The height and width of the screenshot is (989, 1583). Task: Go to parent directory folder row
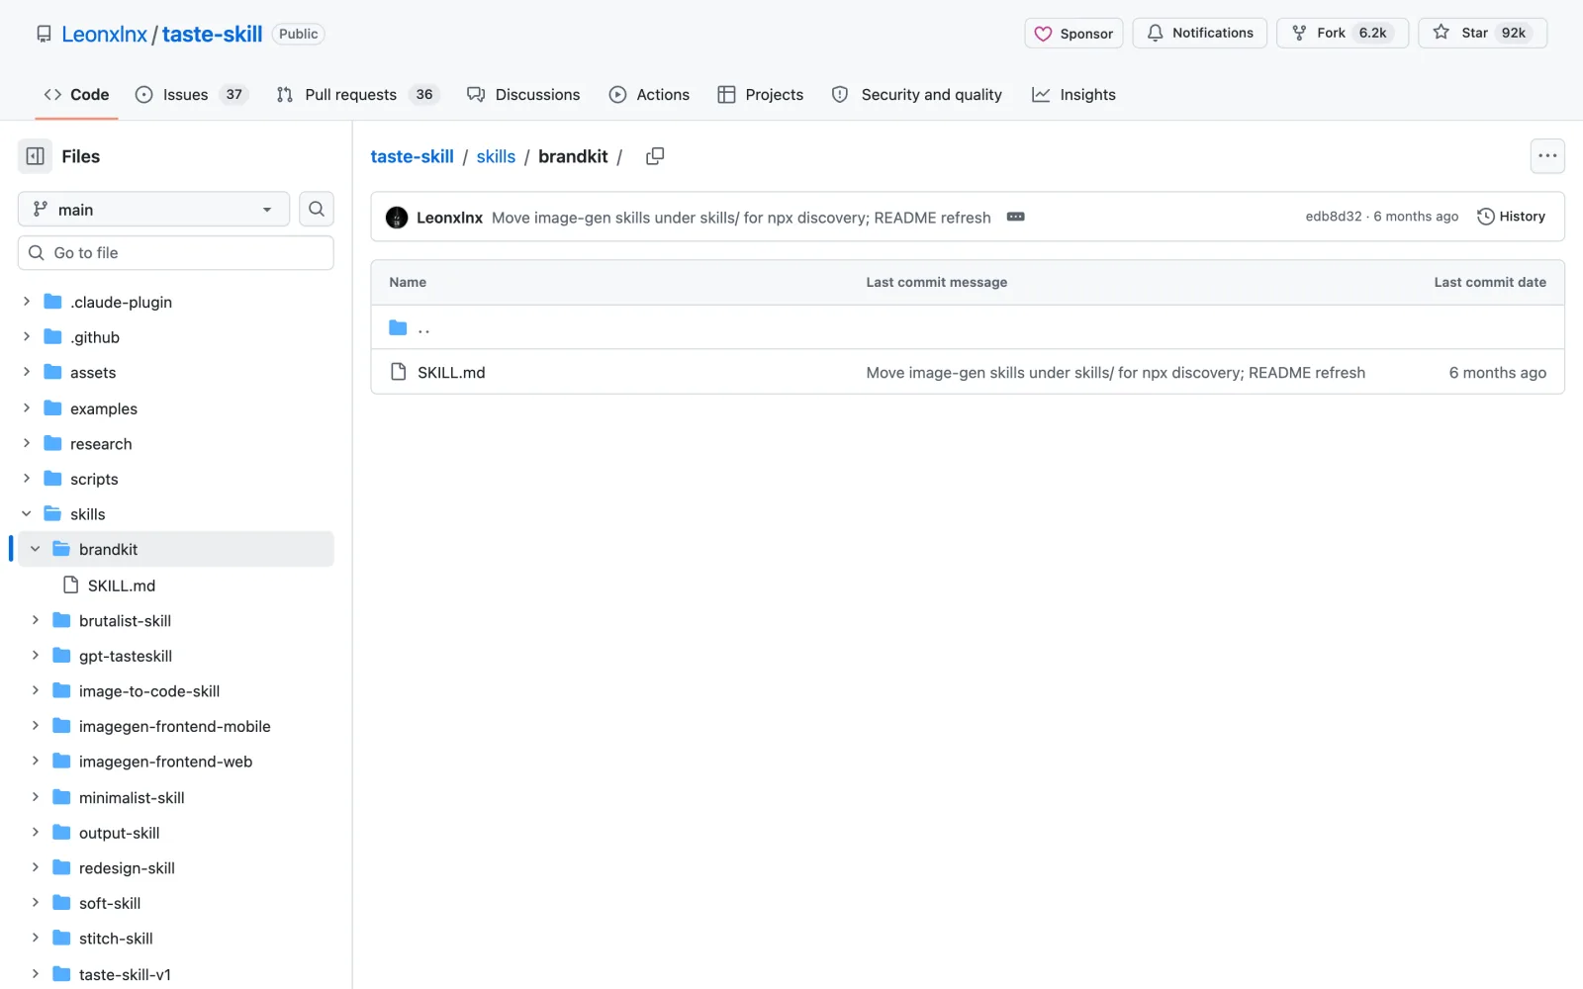point(967,327)
